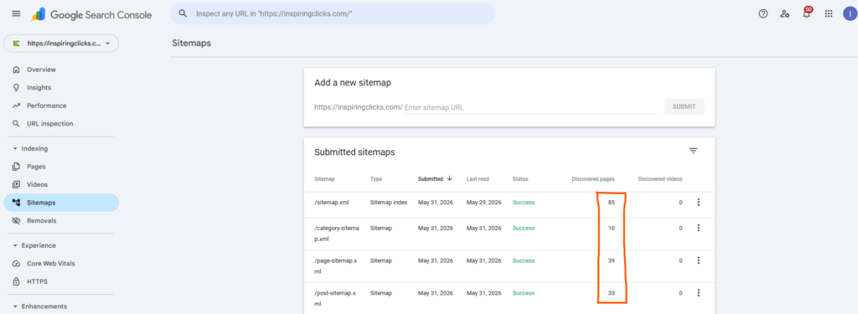Screen dimensions: 858x314
Task: Open more options for /page-sitemap.xml
Action: (x=698, y=260)
